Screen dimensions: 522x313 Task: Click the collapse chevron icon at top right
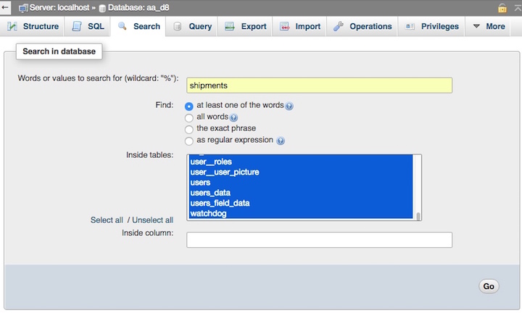518,8
